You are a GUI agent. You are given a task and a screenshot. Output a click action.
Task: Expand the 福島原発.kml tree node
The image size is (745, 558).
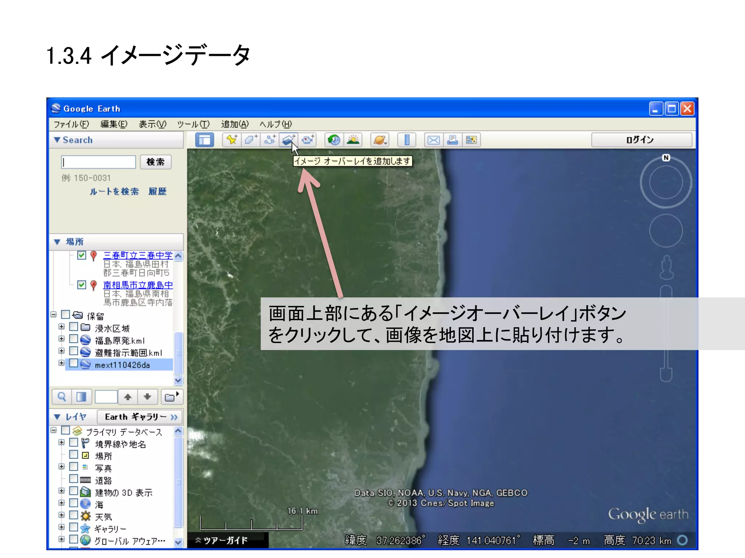(x=61, y=339)
